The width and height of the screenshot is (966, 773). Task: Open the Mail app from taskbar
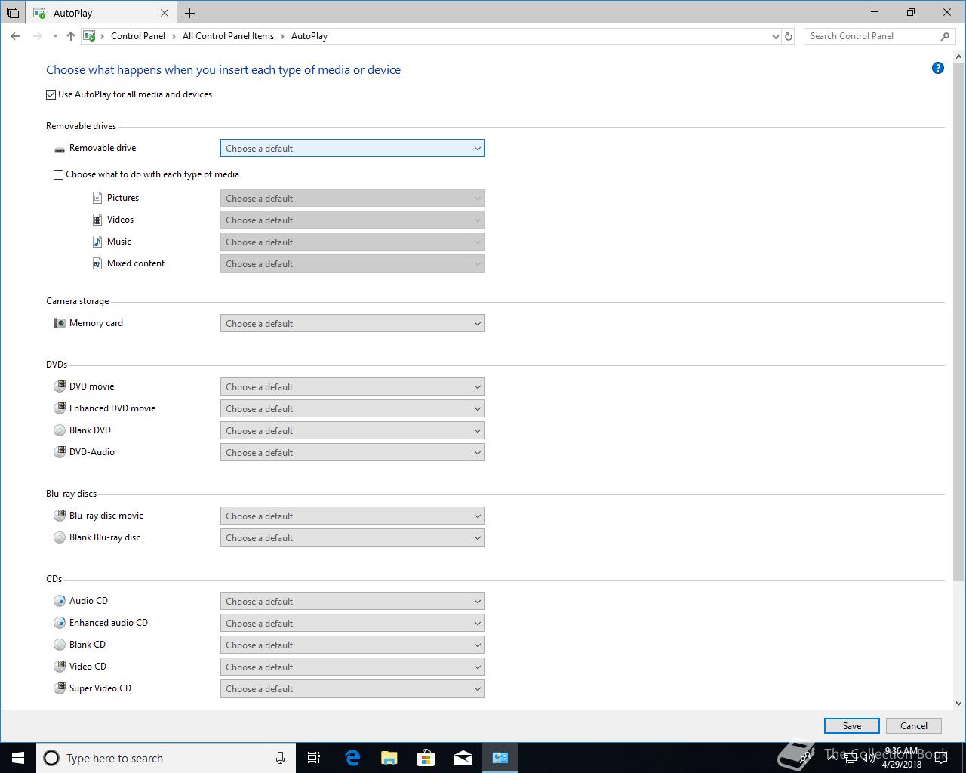point(463,758)
